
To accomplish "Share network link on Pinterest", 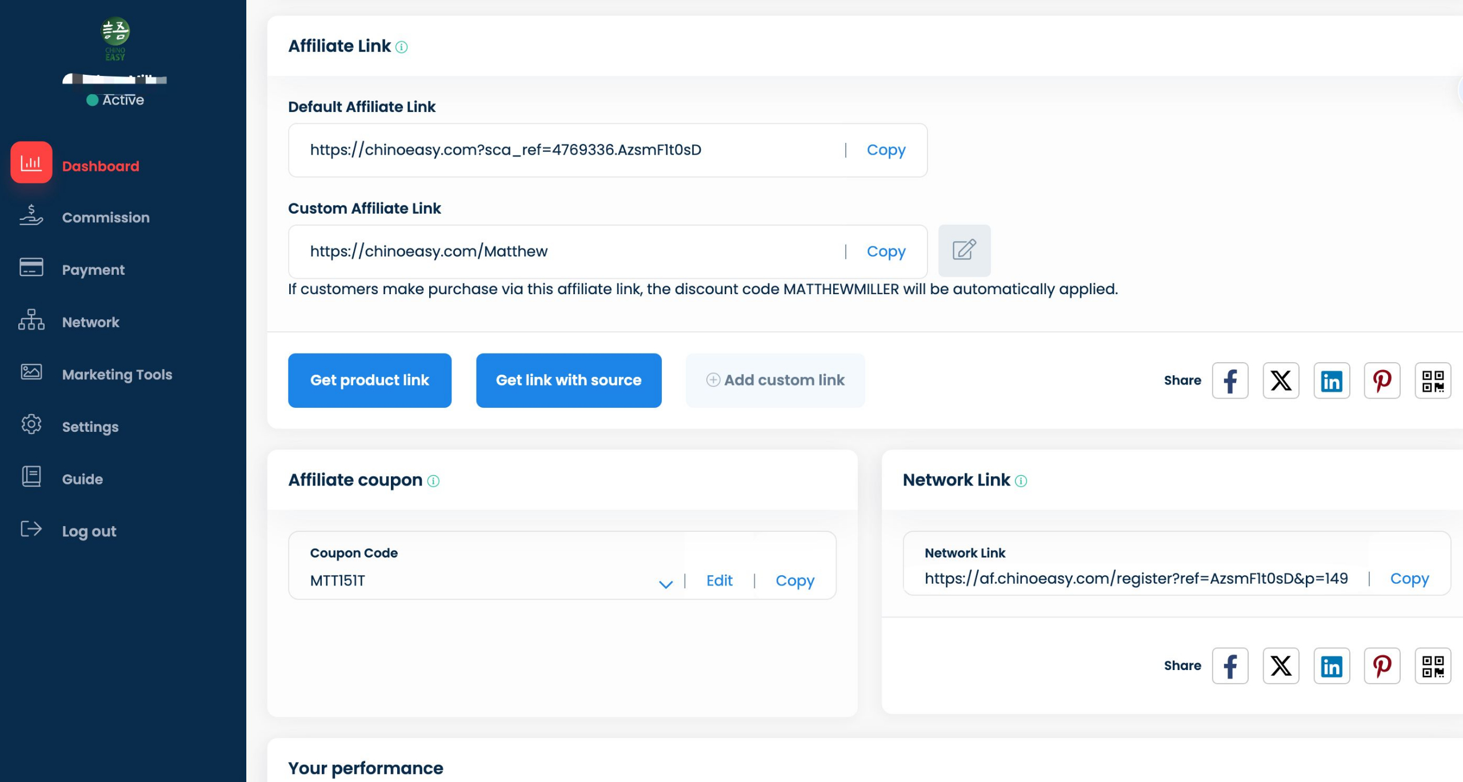I will [x=1382, y=665].
